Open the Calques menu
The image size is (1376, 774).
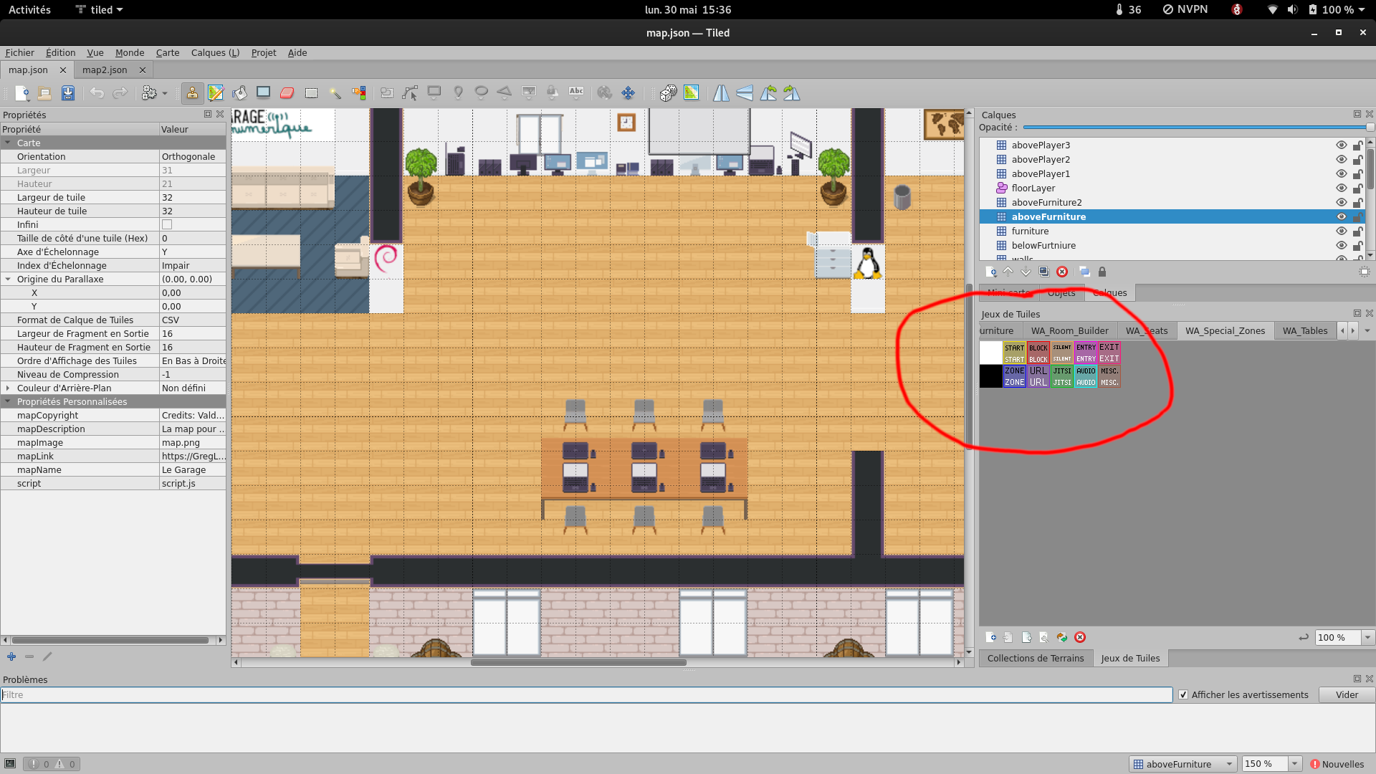[215, 52]
